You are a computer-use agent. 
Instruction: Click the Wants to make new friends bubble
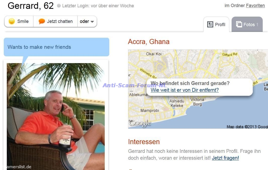coord(57,47)
